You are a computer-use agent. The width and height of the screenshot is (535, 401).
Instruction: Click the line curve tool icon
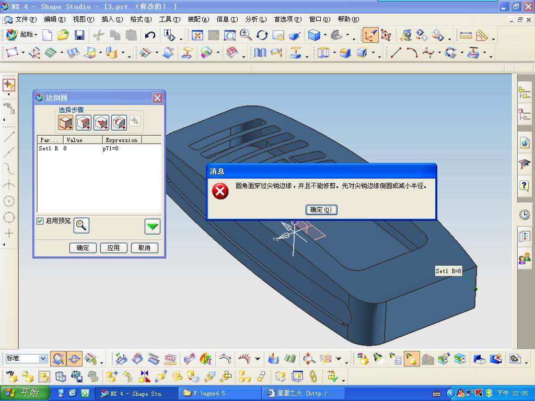tap(396, 53)
